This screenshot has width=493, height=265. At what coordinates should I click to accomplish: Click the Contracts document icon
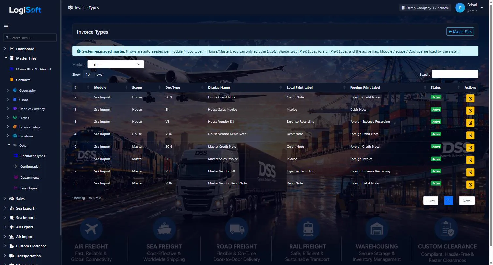click(x=12, y=79)
